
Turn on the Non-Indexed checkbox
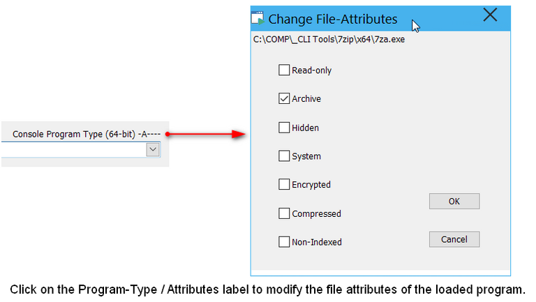pos(284,242)
